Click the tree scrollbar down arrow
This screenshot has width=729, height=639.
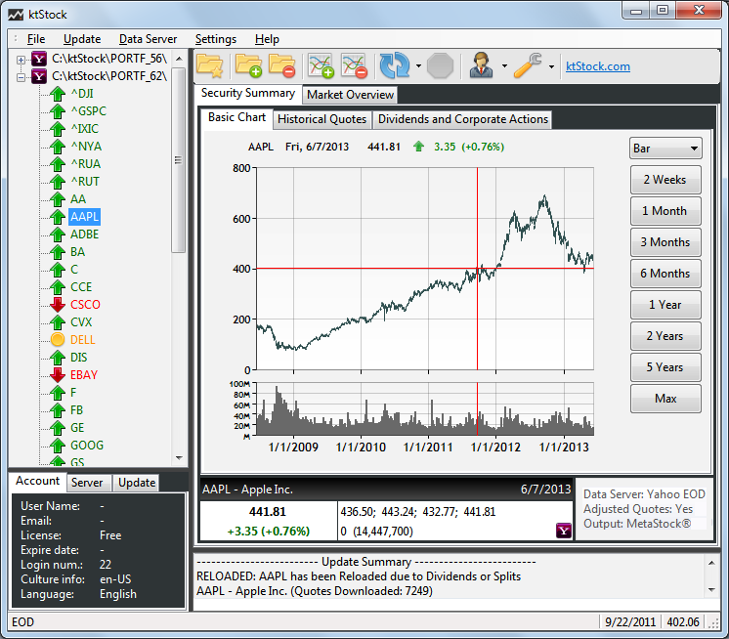click(179, 458)
